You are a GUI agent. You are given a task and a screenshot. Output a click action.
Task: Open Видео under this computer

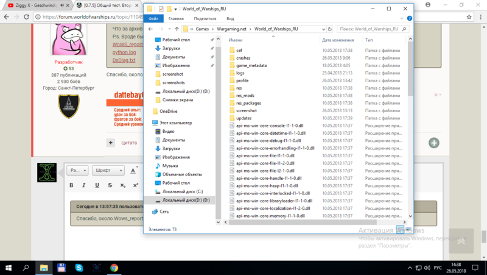(x=168, y=131)
